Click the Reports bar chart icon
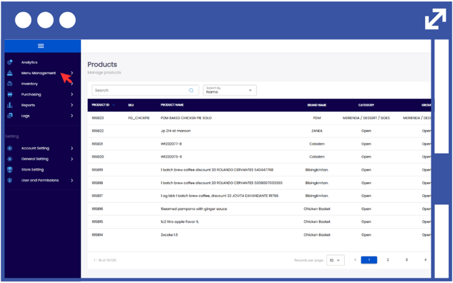Image resolution: width=453 pixels, height=283 pixels. 9,105
